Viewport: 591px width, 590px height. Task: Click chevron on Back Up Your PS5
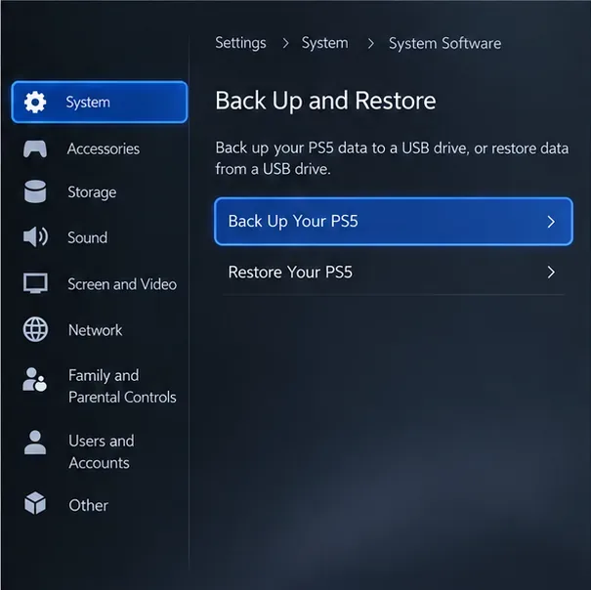pos(551,222)
